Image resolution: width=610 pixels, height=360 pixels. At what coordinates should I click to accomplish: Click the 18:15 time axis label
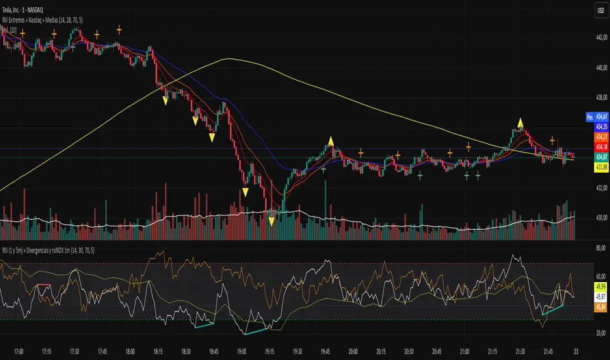click(x=158, y=351)
